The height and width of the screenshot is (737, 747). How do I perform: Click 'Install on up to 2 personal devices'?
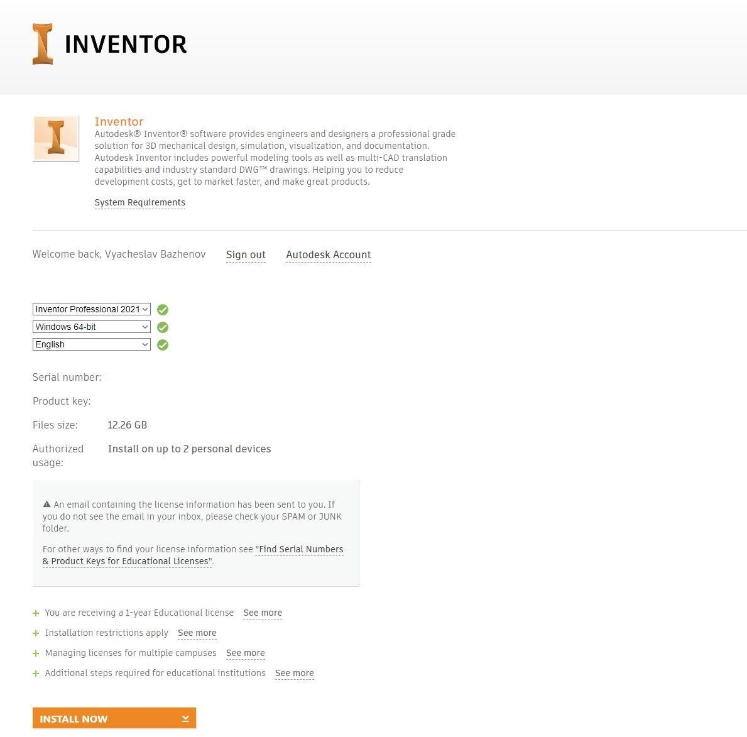point(189,449)
